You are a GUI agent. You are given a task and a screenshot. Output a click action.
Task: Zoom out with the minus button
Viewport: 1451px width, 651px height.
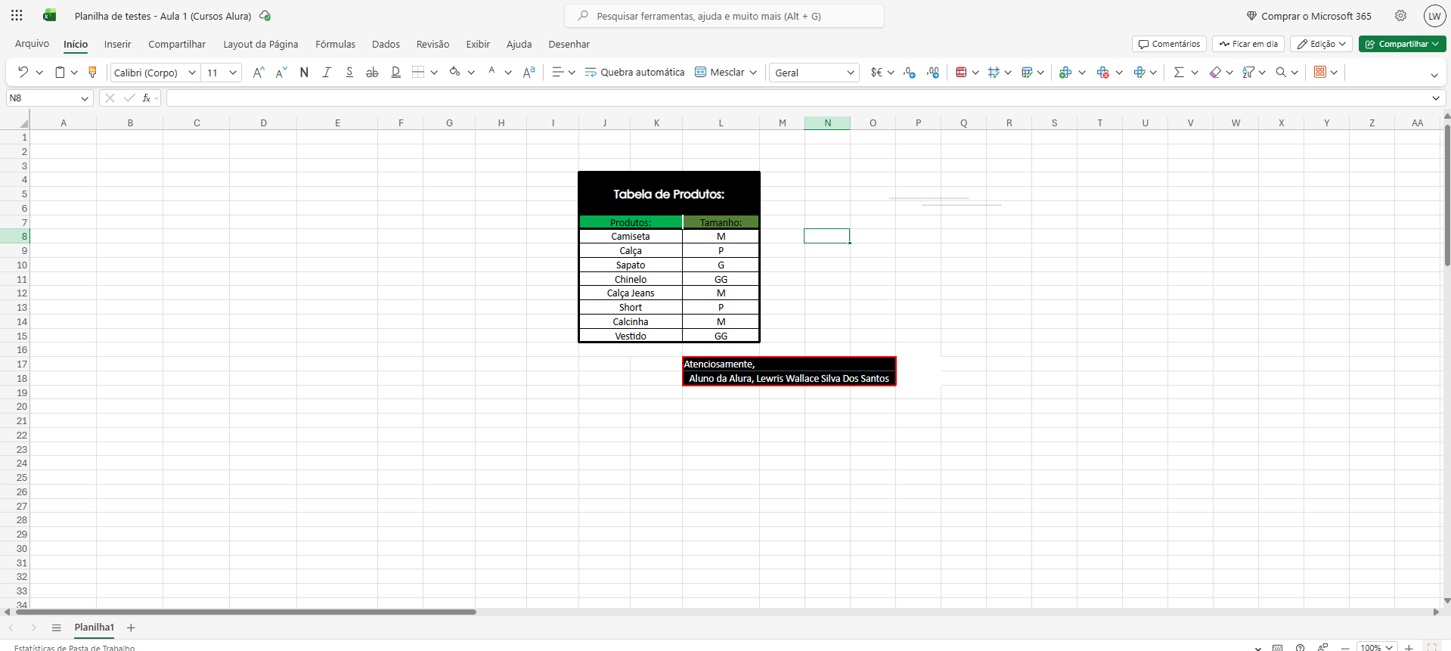(1345, 647)
